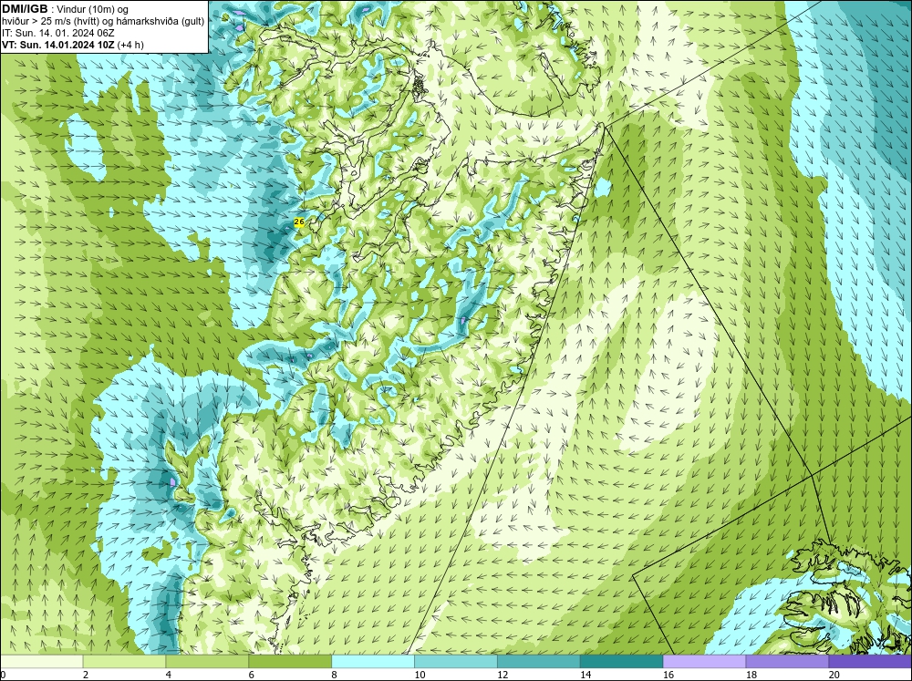This screenshot has height=681, width=912.
Task: Click the hviður > 25 m/s description line
Action: [103, 22]
